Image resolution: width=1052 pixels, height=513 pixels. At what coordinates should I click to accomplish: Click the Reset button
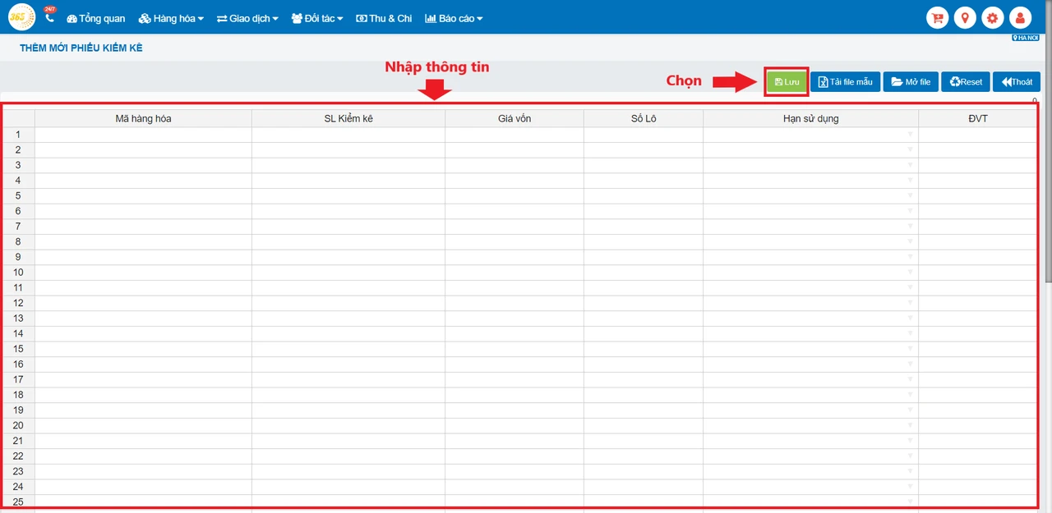[x=966, y=81]
